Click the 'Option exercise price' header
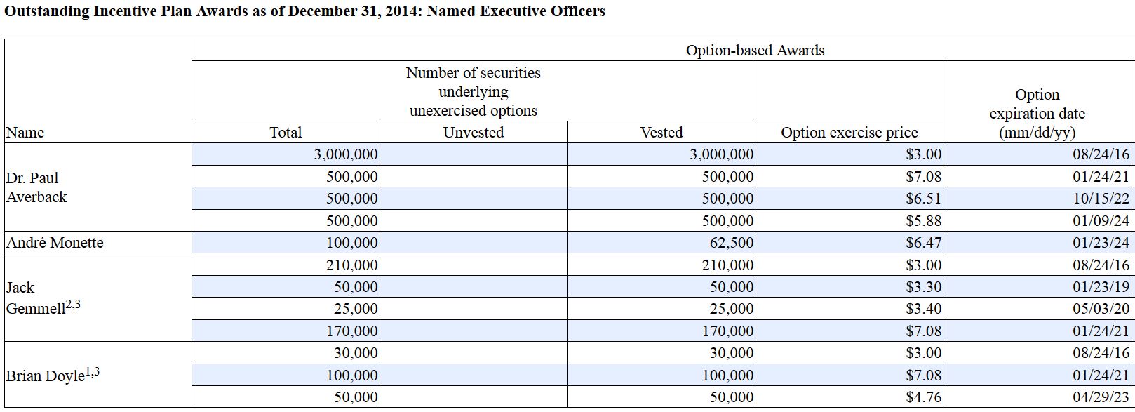This screenshot has width=1135, height=412. [849, 133]
